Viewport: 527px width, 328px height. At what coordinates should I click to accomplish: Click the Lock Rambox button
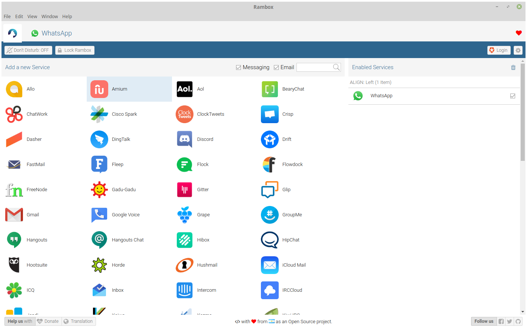pyautogui.click(x=75, y=50)
